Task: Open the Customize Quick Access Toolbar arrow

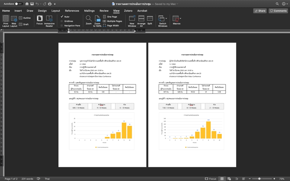Action: (x=55, y=4)
